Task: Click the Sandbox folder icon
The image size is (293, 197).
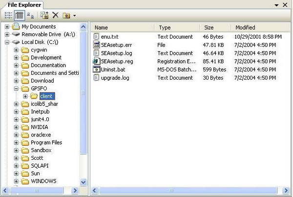Action: point(25,151)
